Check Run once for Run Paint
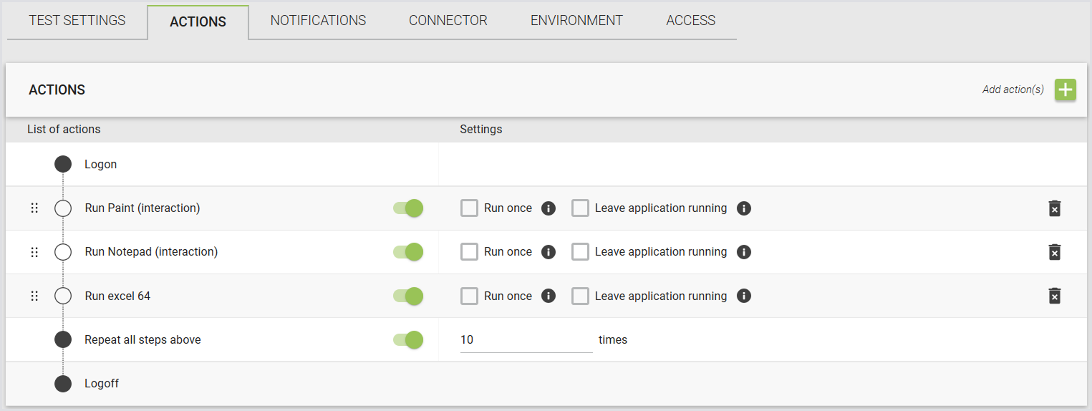1092x411 pixels. click(x=469, y=208)
